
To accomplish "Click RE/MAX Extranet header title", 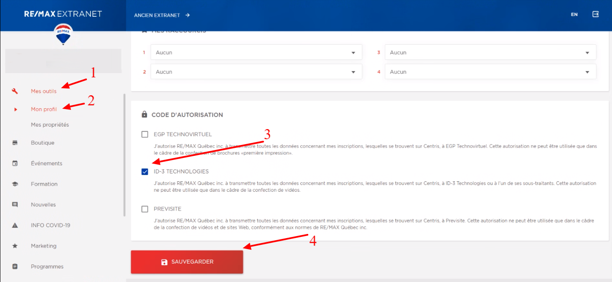I will coord(63,14).
